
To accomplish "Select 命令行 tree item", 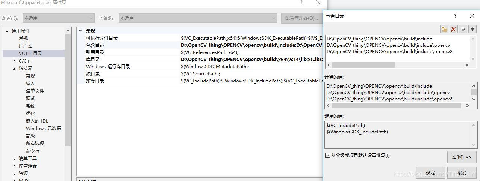I will [x=33, y=151].
